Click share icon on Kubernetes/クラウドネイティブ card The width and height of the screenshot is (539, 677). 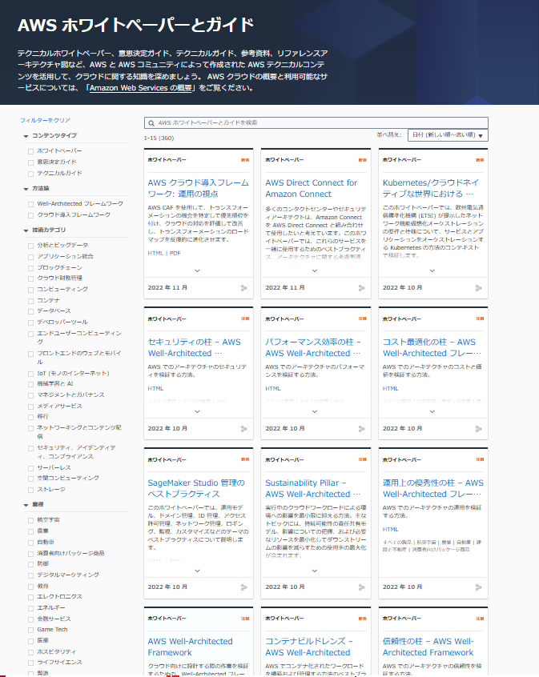(478, 288)
